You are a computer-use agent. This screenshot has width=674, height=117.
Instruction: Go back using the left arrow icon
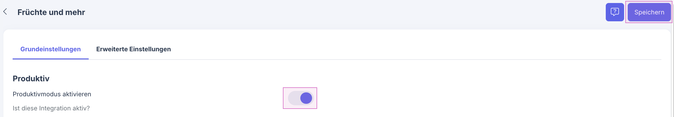(x=5, y=12)
